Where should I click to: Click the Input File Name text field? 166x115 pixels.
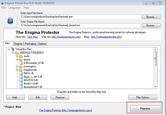pyautogui.click(x=81, y=17)
